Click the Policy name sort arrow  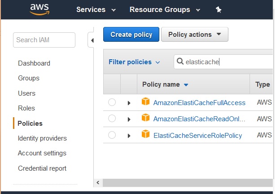click(186, 84)
